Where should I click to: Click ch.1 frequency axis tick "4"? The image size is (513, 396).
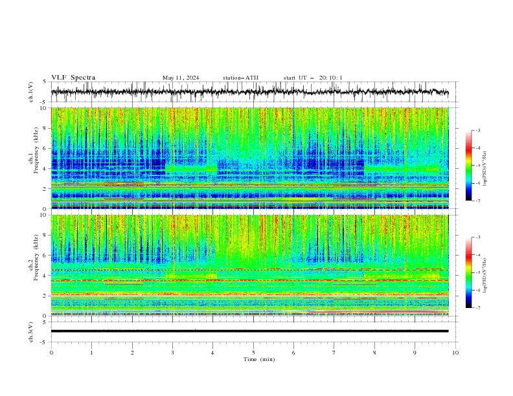tap(45, 169)
